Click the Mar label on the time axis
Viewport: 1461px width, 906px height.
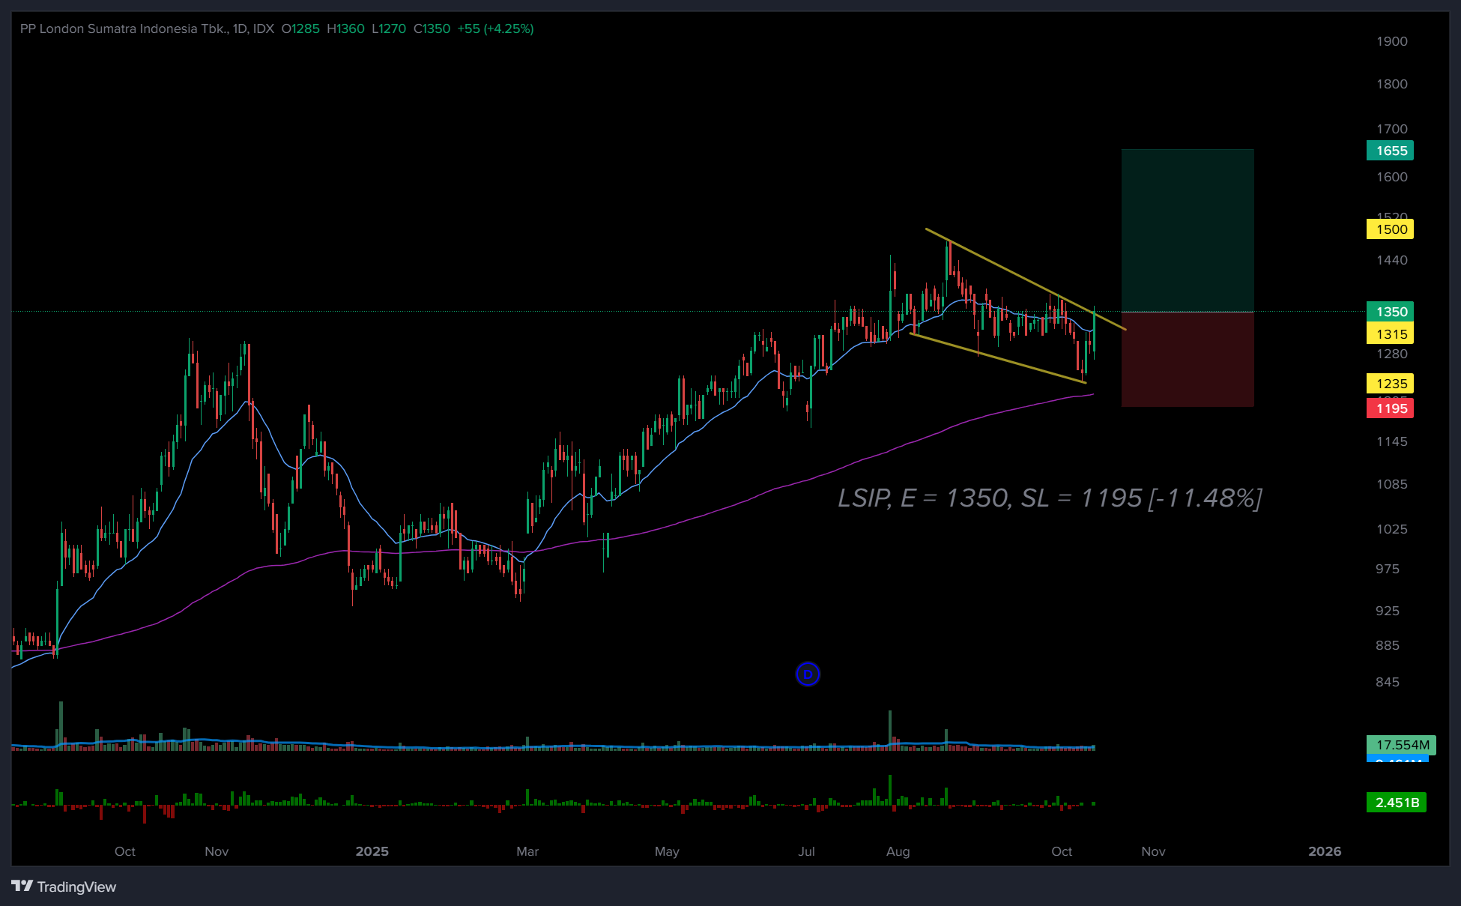pos(527,851)
